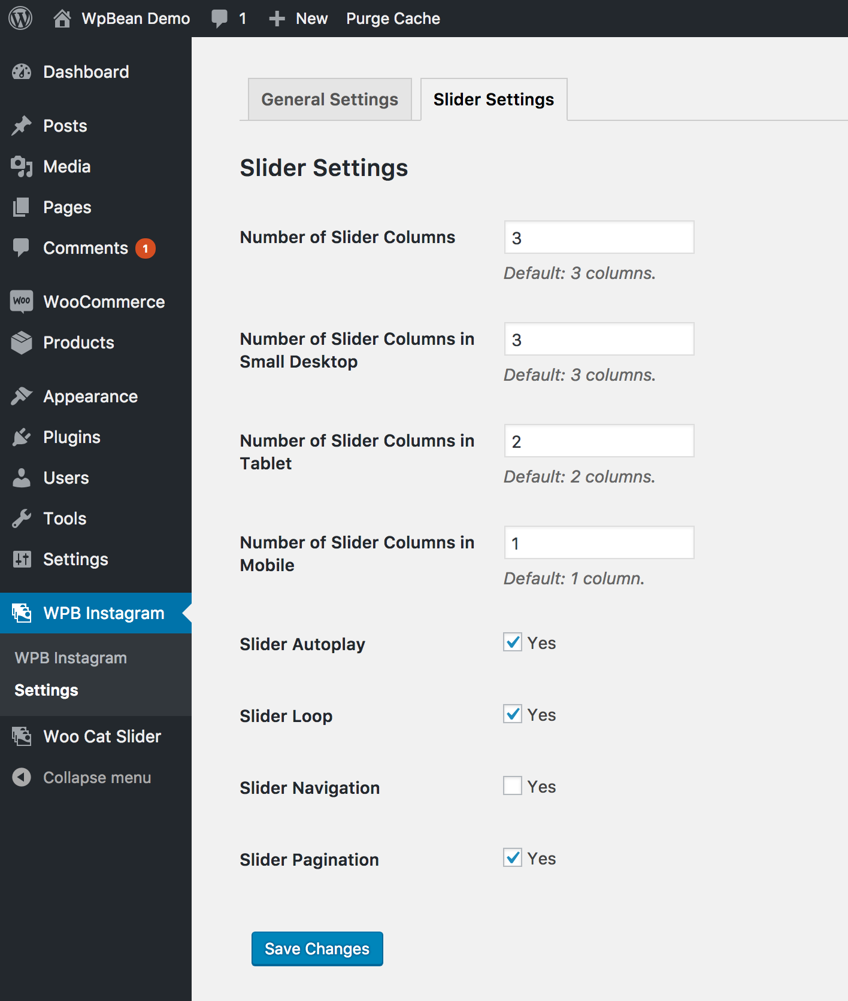The width and height of the screenshot is (848, 1001).
Task: Click the home icon beside WpBean Demo
Action: tap(62, 19)
